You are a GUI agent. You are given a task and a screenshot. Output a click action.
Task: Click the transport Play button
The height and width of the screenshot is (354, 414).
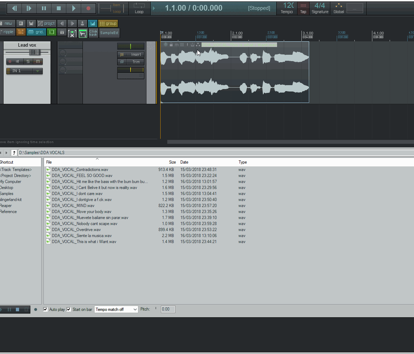coord(73,8)
